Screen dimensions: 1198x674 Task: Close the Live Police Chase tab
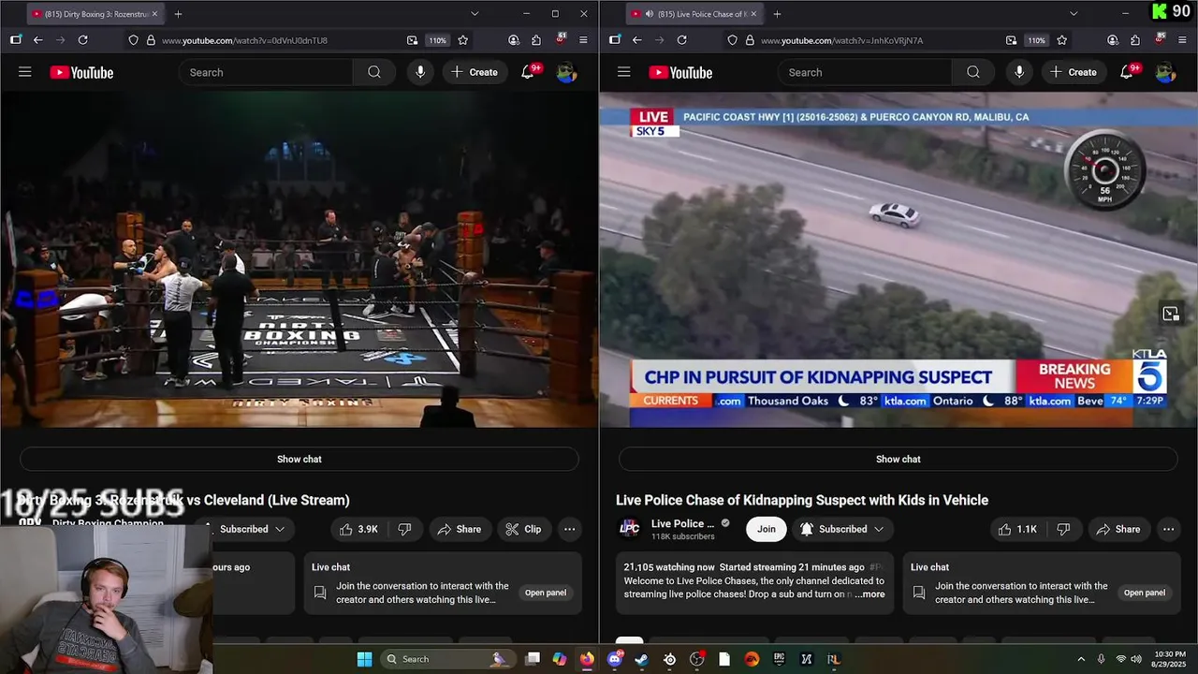(753, 14)
